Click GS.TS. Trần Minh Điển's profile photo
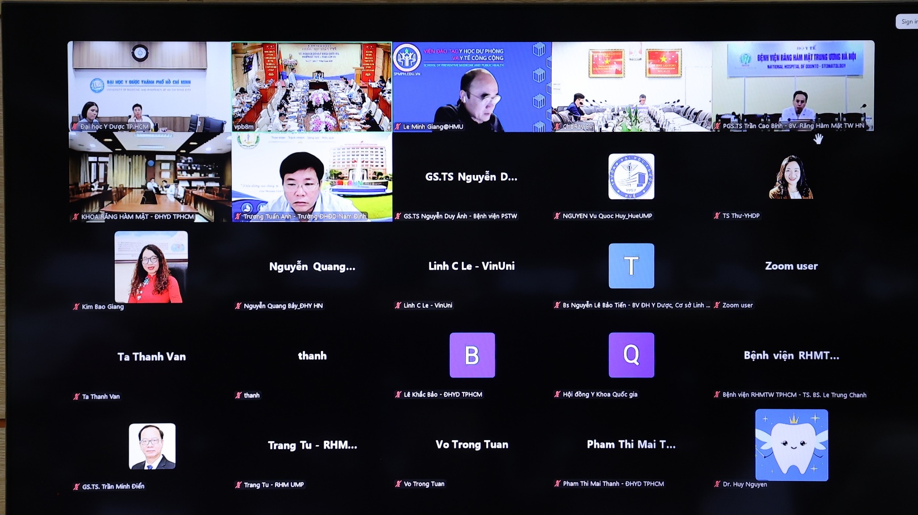 tap(152, 446)
